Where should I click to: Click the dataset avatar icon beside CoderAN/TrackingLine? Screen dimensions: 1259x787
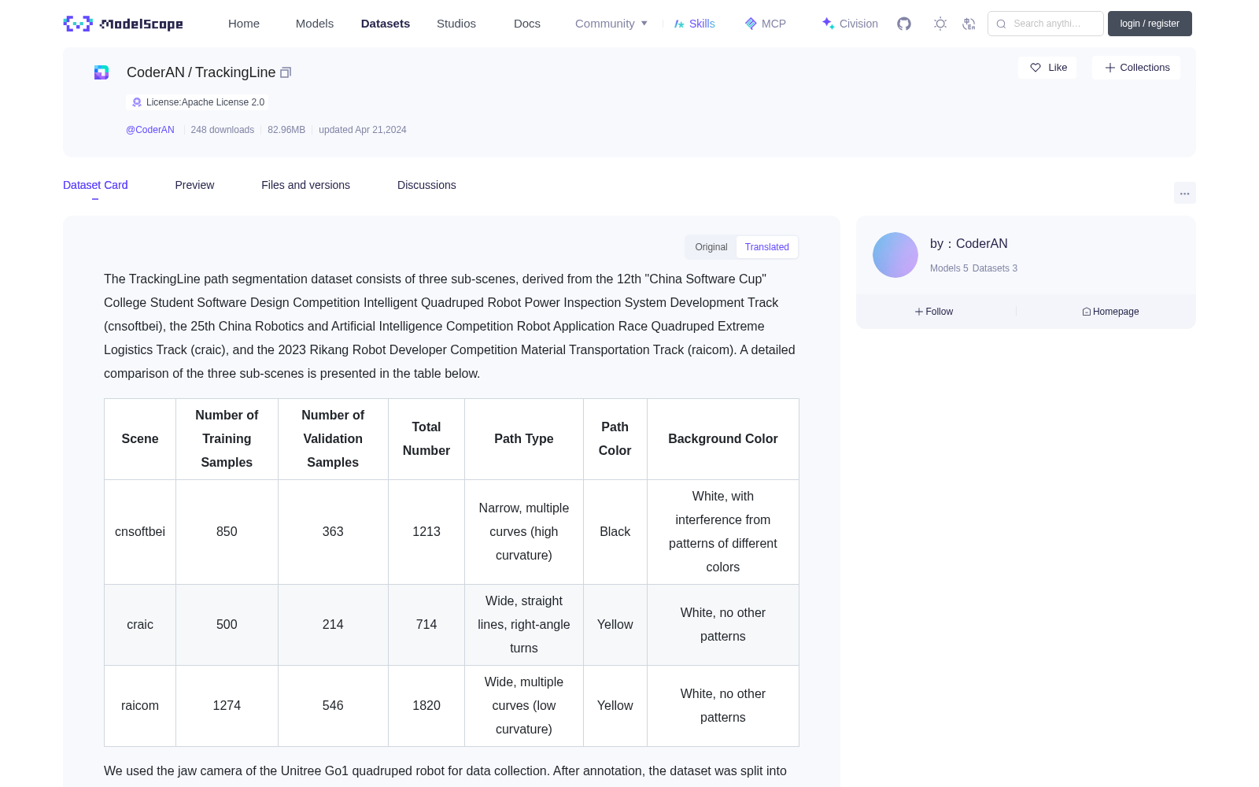pos(102,72)
